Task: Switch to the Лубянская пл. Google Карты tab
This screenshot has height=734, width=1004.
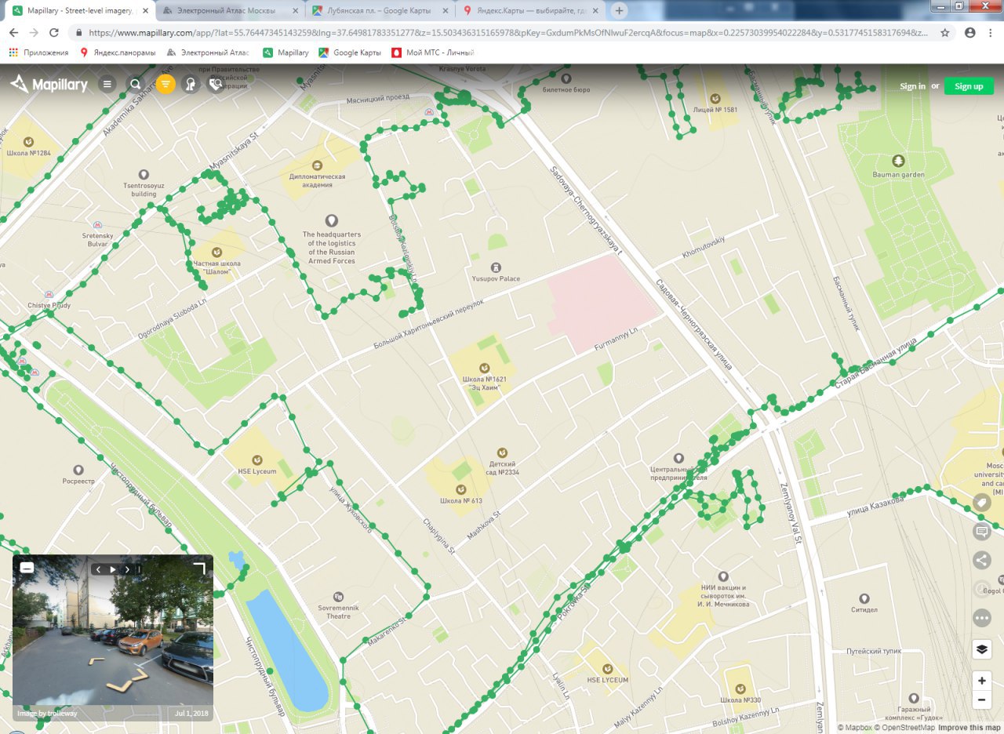Action: [380, 11]
